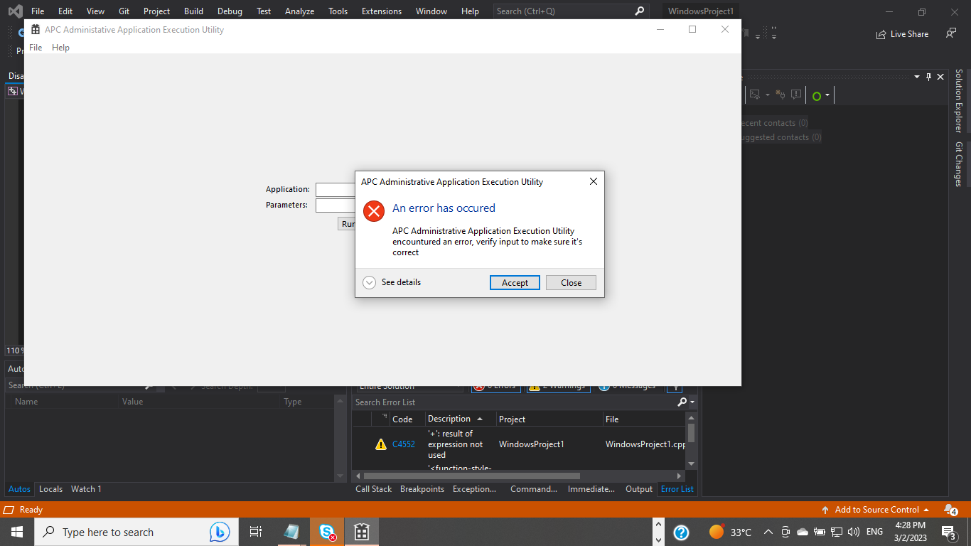Click Accept in the error dialog
This screenshot has height=546, width=971.
click(x=515, y=282)
